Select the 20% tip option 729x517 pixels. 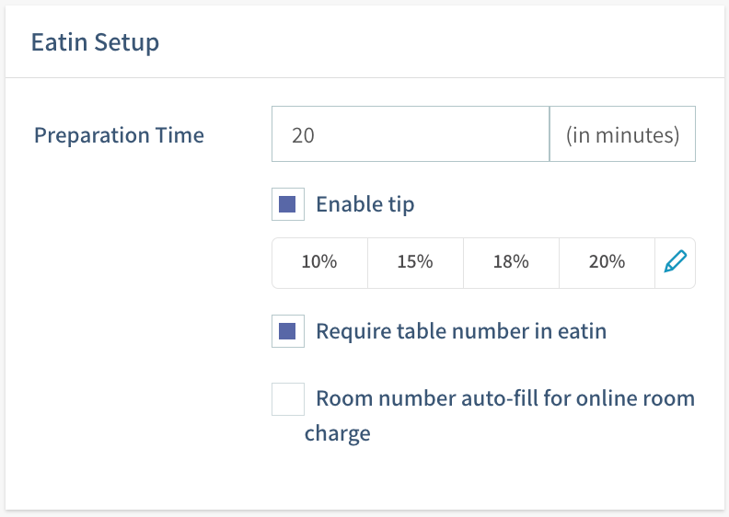click(x=607, y=262)
